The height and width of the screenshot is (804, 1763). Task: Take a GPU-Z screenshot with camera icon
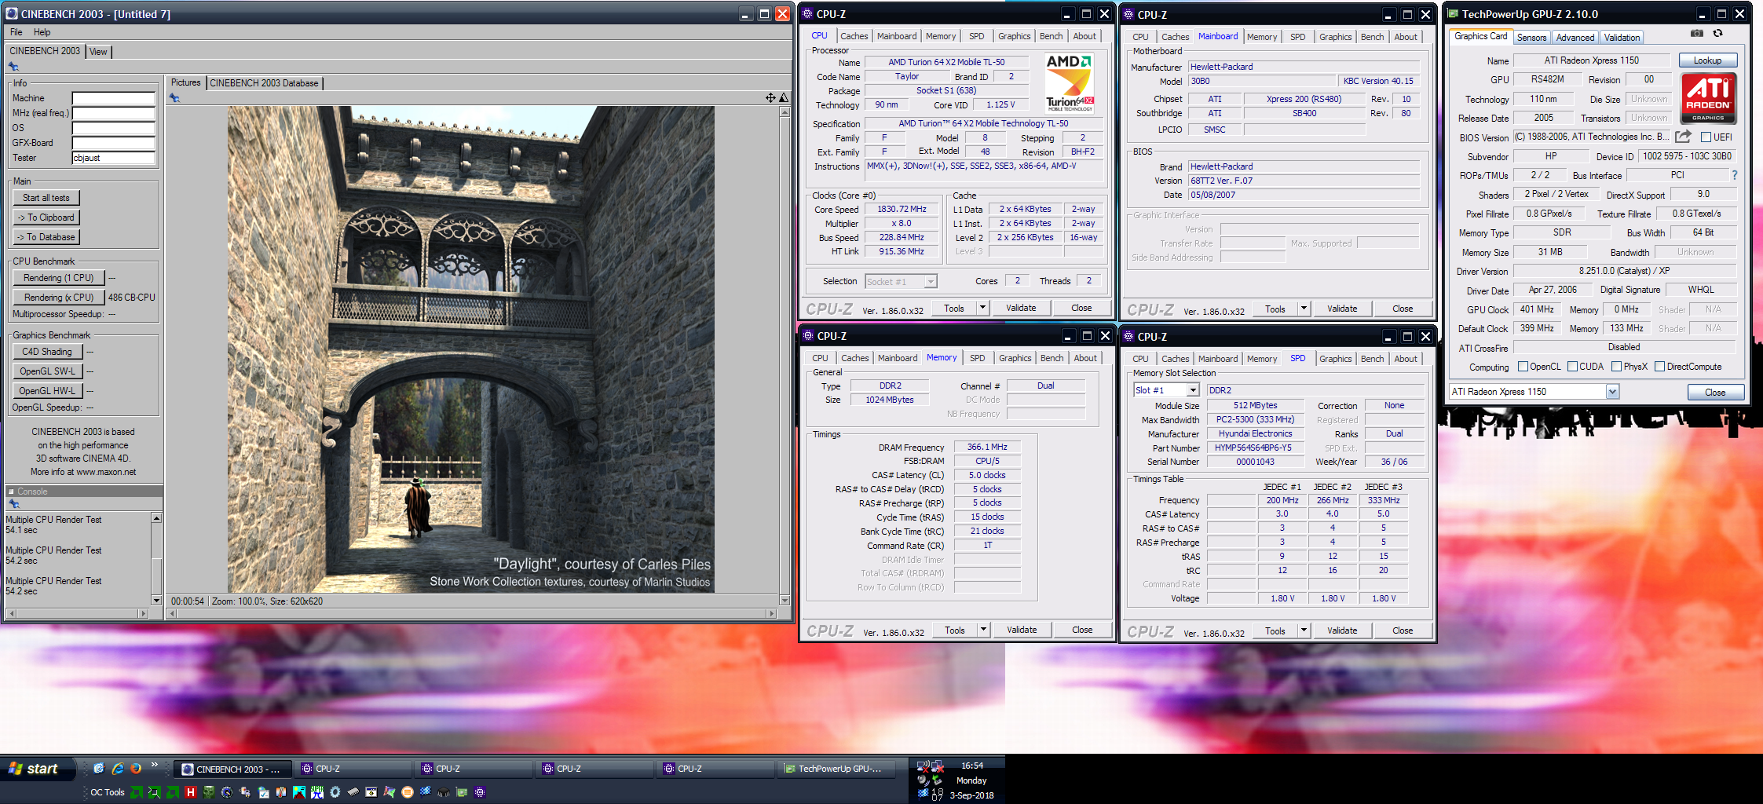coord(1696,34)
